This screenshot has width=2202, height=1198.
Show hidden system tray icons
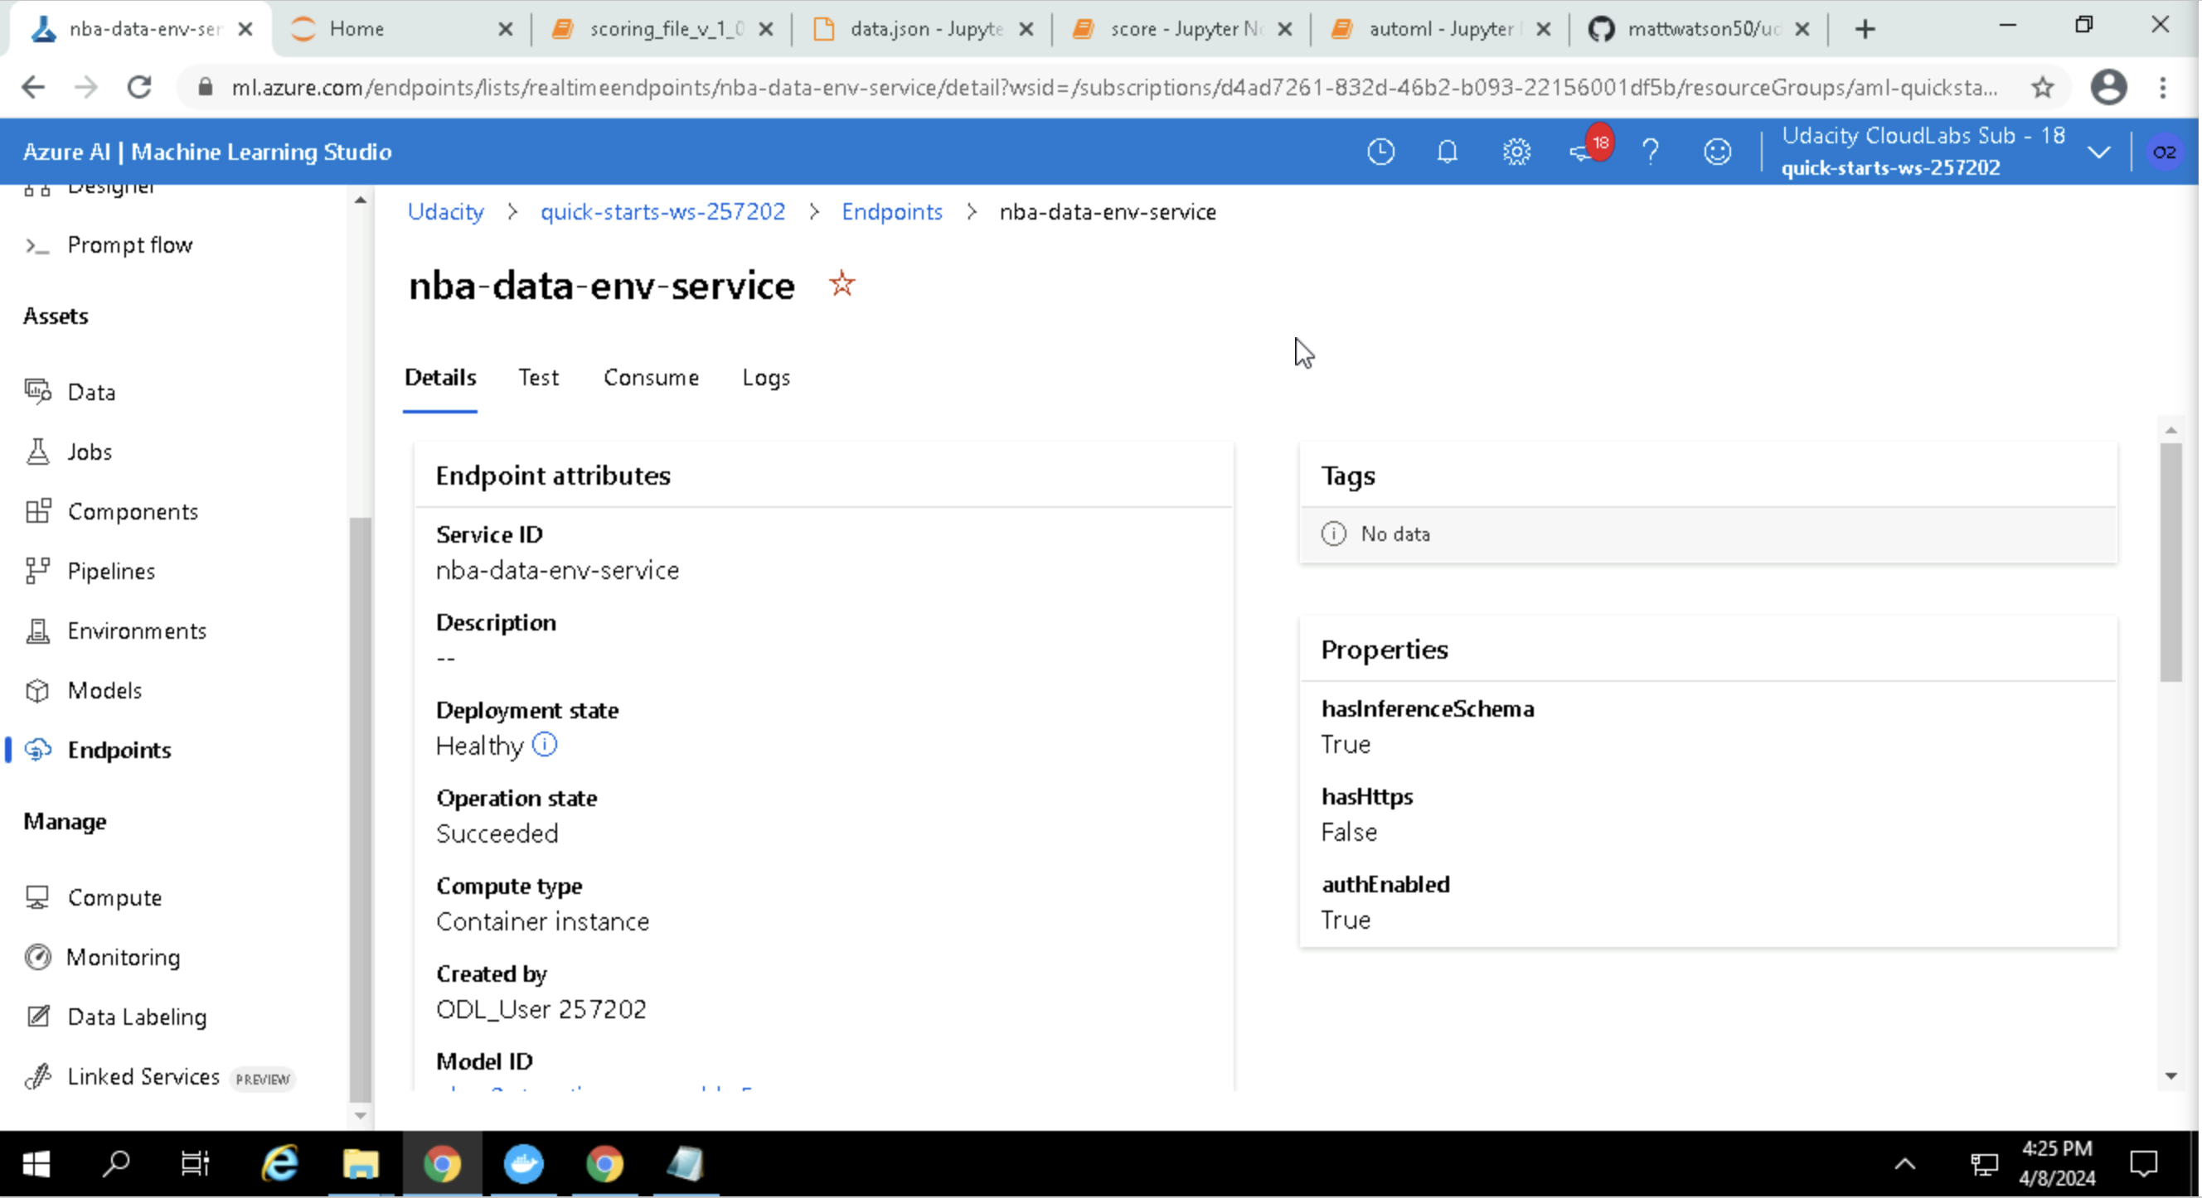[1904, 1164]
